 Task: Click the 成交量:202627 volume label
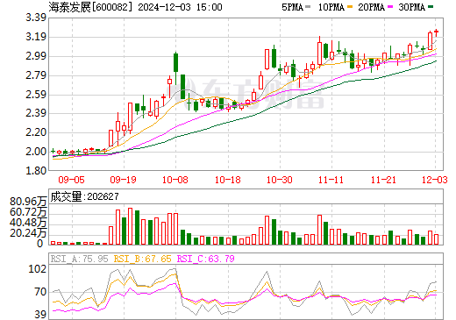pos(85,196)
